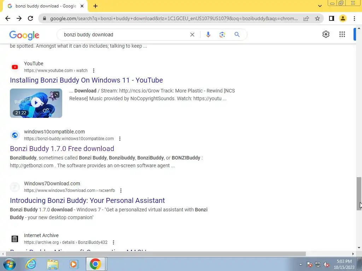This screenshot has height=271, width=362.
Task: Open more options for Internet Archive result
Action: coord(113,242)
